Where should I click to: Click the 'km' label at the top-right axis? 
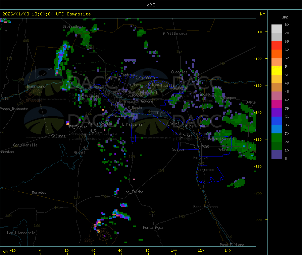click(262, 14)
